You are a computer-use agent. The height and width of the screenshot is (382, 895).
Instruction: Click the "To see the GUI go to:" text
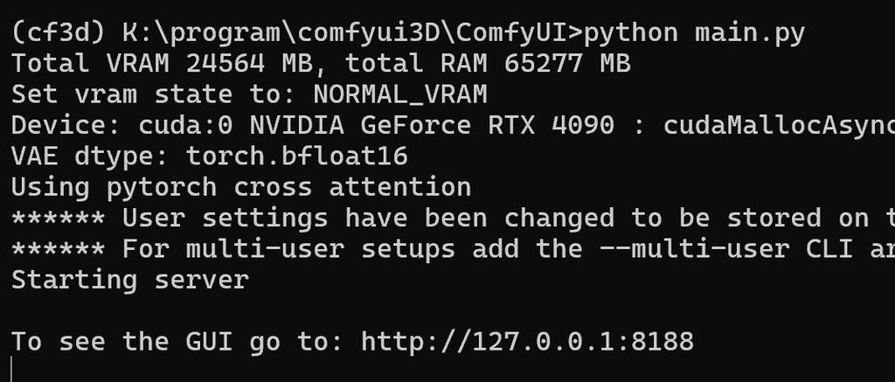[178, 340]
